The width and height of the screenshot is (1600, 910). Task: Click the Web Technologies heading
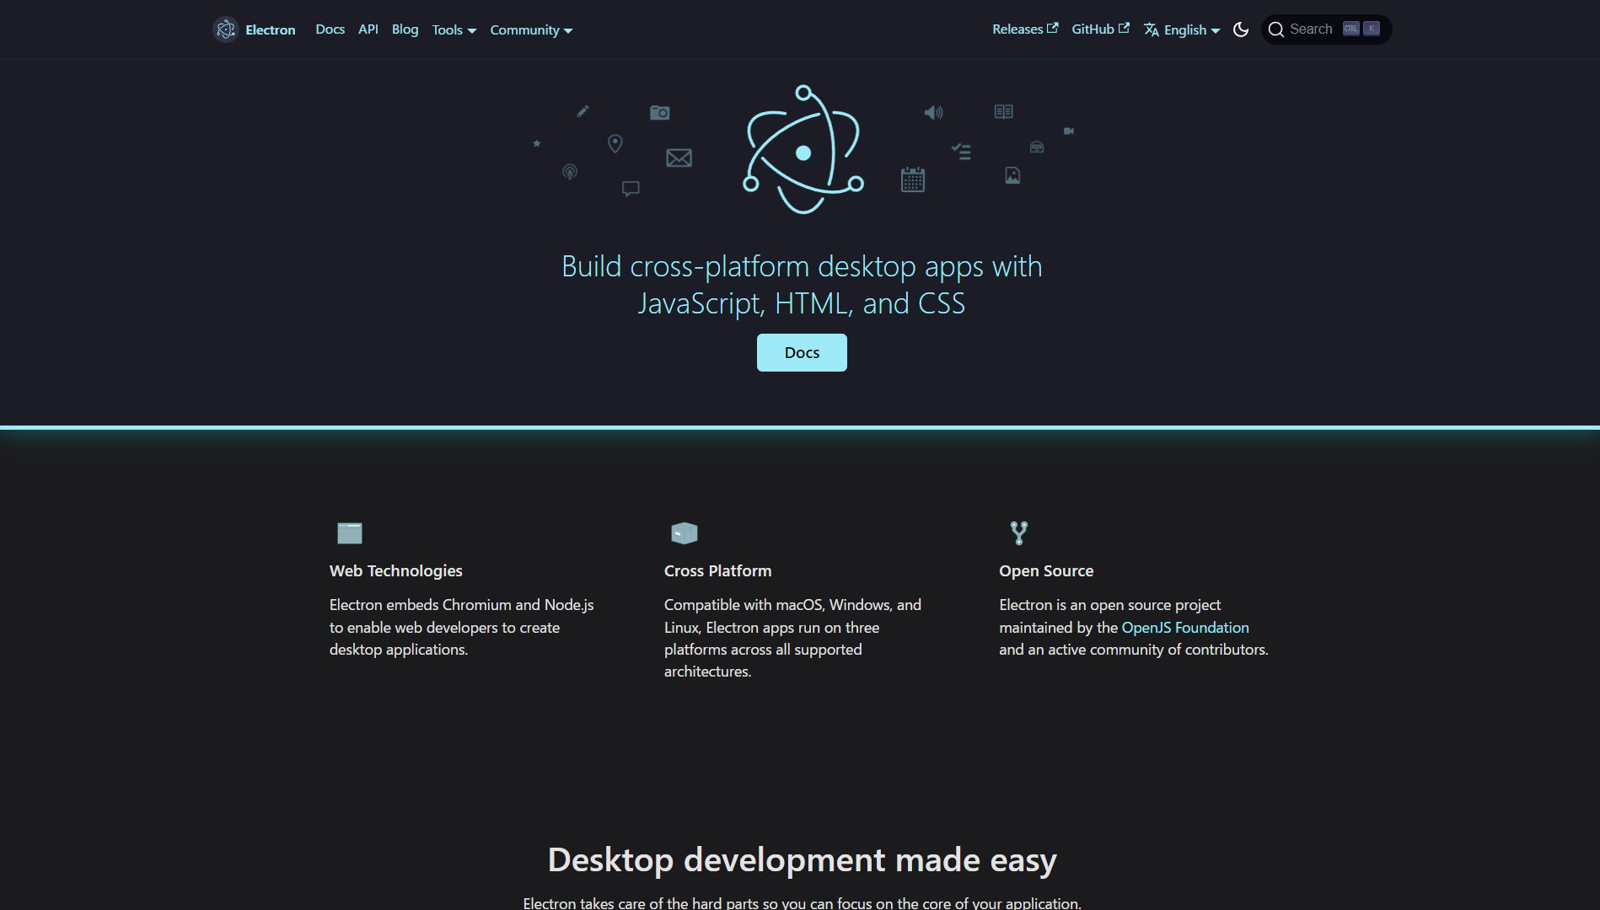tap(395, 570)
